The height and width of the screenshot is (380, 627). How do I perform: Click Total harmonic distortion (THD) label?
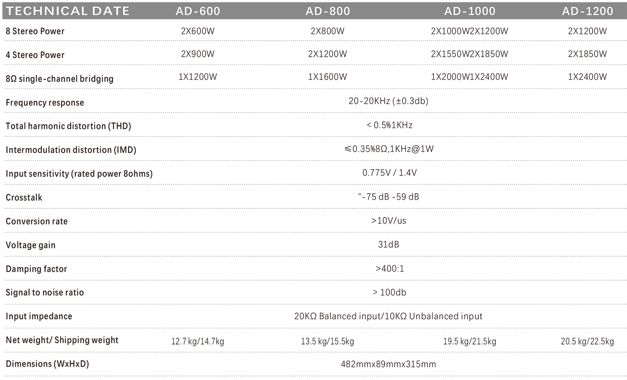68,126
